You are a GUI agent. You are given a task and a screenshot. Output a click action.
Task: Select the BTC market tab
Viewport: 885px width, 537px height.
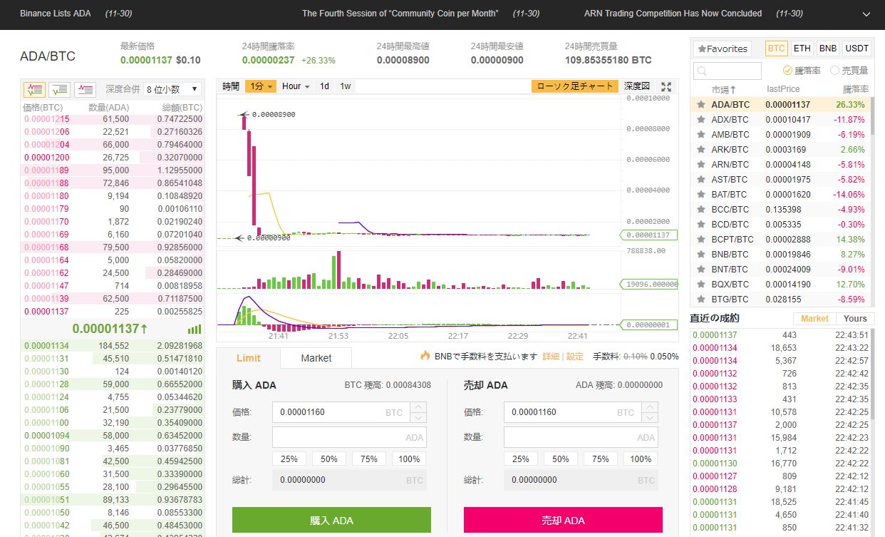[777, 48]
